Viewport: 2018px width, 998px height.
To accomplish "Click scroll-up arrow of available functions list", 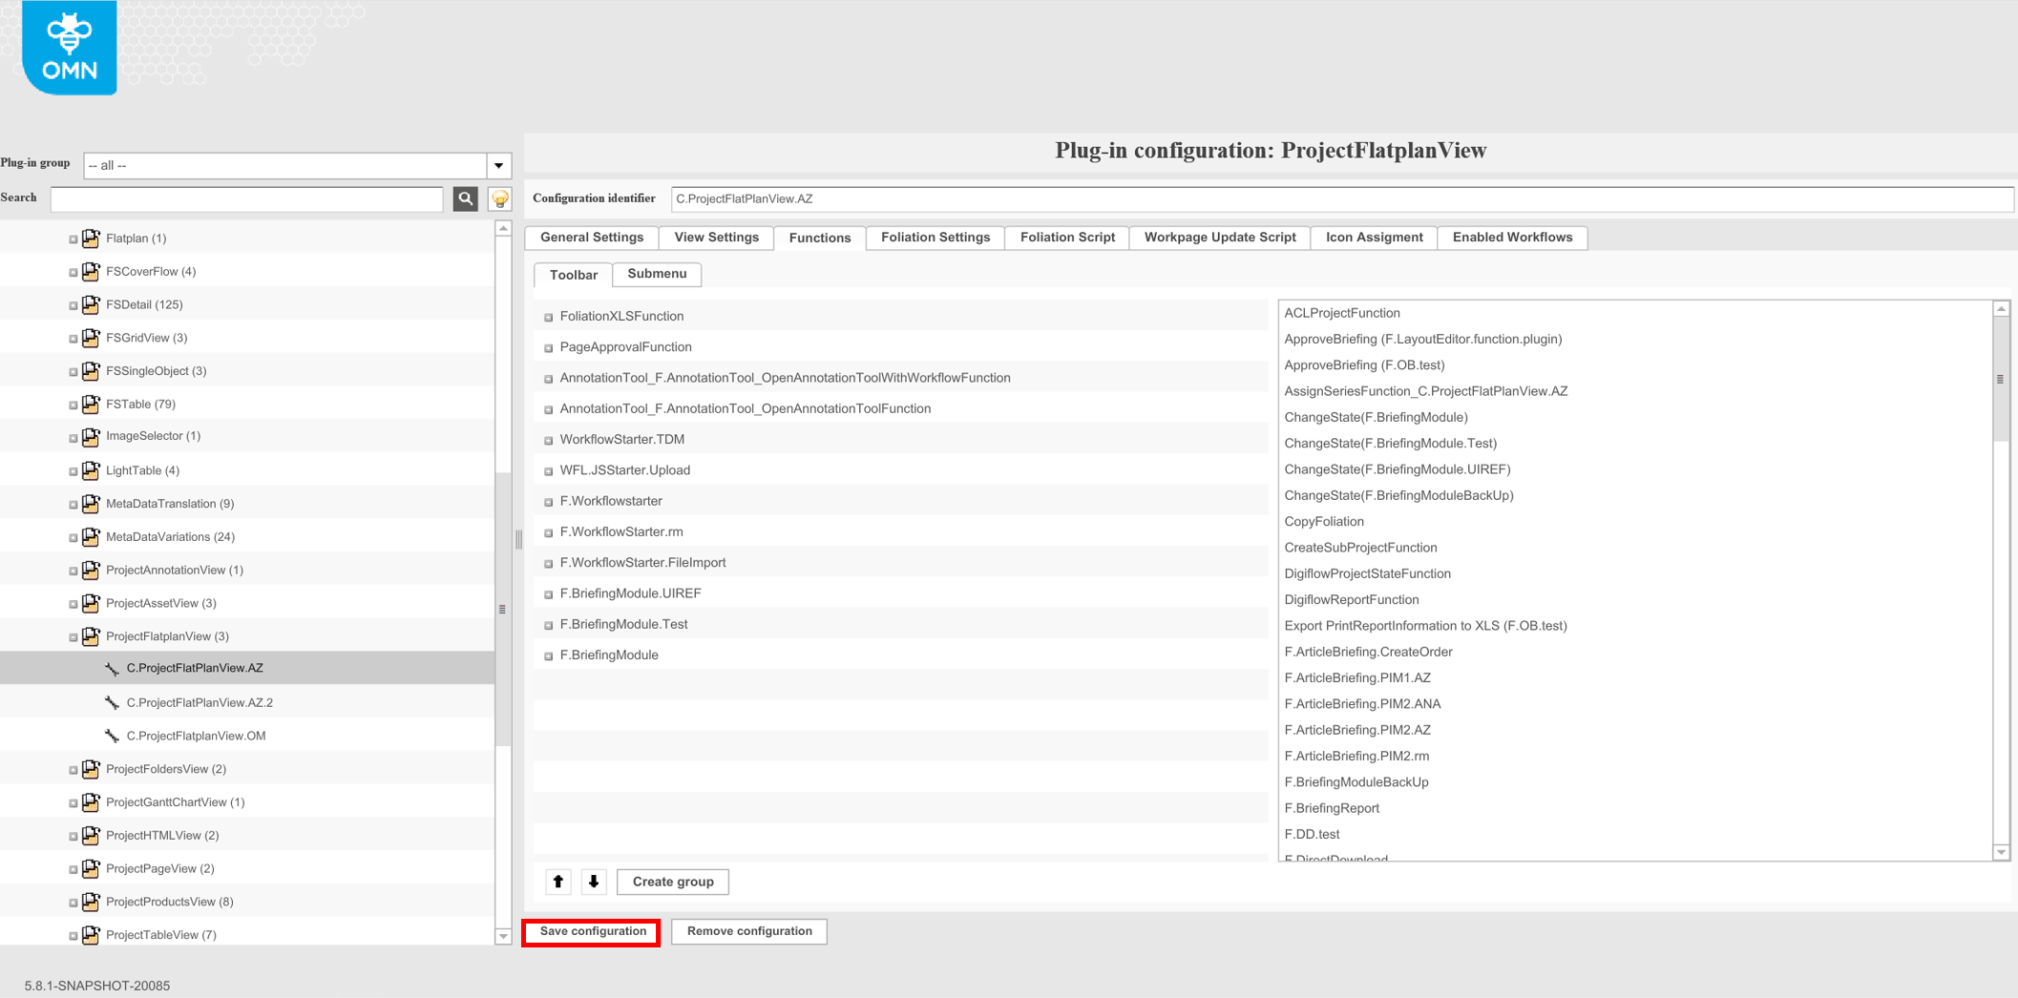I will [2001, 309].
